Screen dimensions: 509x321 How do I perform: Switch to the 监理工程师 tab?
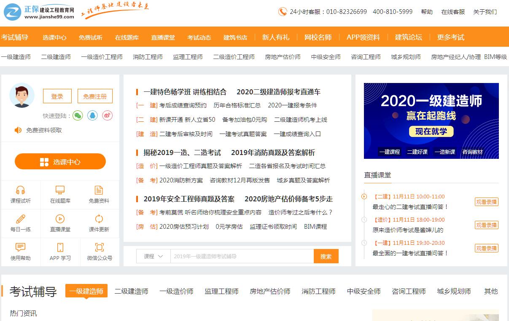coord(221,291)
